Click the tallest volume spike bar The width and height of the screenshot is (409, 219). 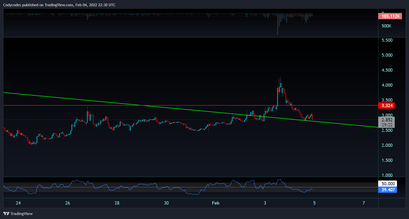278,24
